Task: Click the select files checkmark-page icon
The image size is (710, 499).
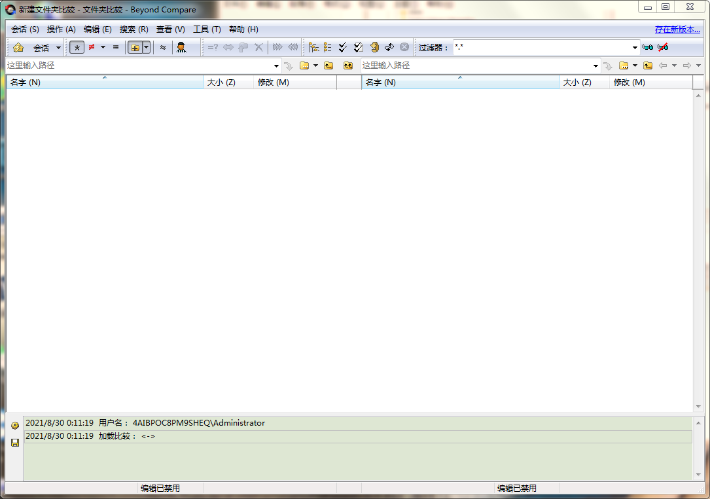Action: click(358, 47)
